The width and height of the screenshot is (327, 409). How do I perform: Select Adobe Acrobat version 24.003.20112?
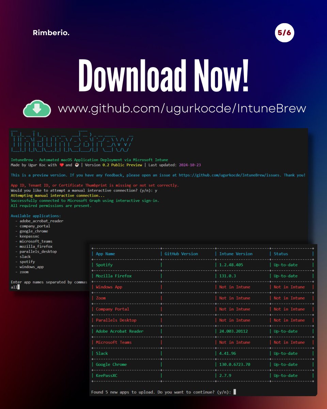pos(234,331)
